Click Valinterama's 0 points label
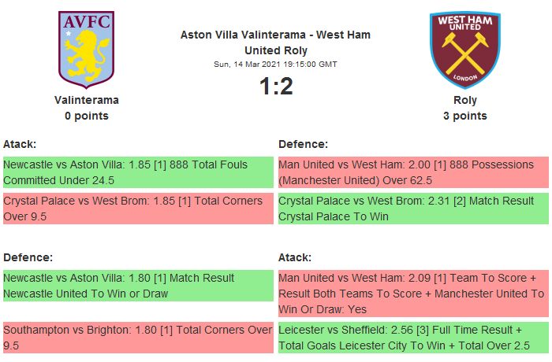Image resolution: width=552 pixels, height=362 pixels. pyautogui.click(x=87, y=116)
